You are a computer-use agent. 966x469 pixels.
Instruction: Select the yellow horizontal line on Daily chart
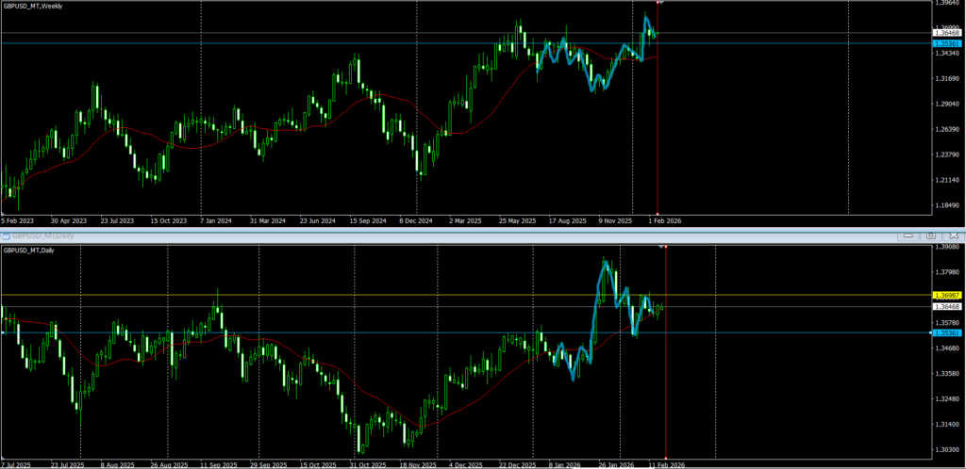coord(283,296)
